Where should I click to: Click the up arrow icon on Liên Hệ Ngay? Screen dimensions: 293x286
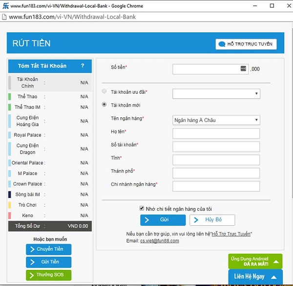274,277
